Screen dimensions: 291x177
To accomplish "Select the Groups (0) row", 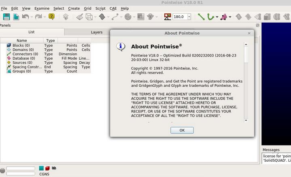I will tap(49, 71).
